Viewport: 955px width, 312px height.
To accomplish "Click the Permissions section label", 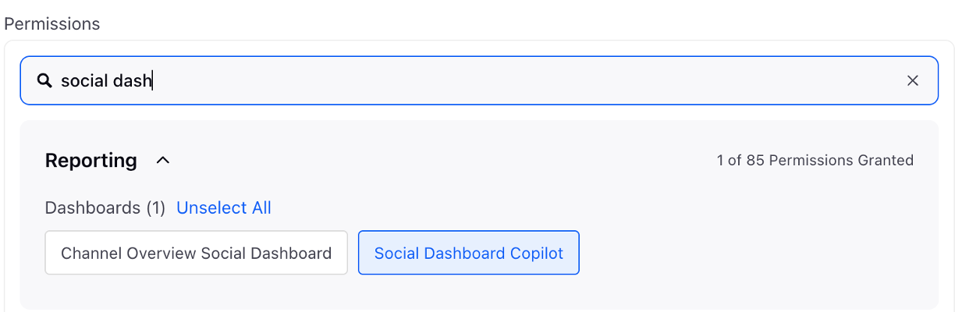I will pyautogui.click(x=52, y=23).
